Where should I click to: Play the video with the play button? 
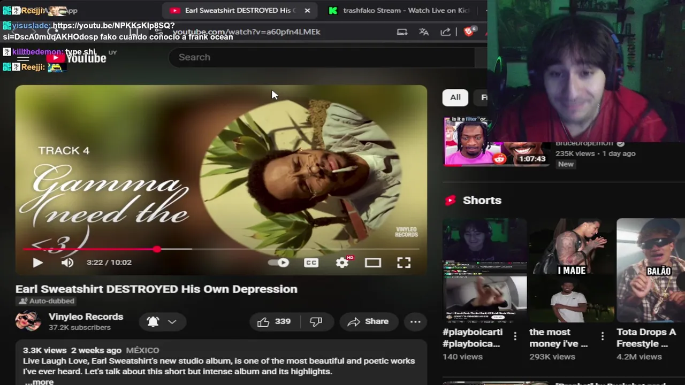click(37, 263)
